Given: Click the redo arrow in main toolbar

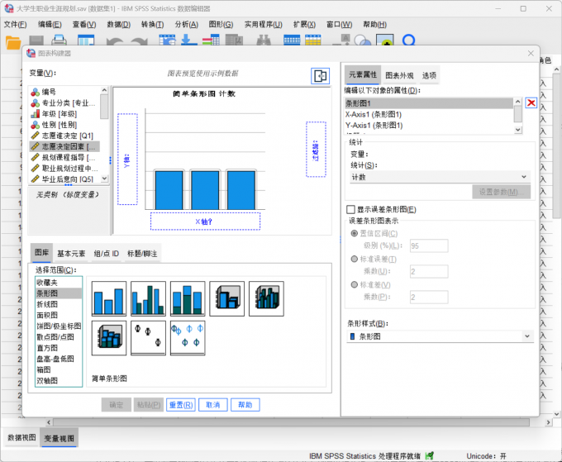Looking at the screenshot, I should click(139, 41).
